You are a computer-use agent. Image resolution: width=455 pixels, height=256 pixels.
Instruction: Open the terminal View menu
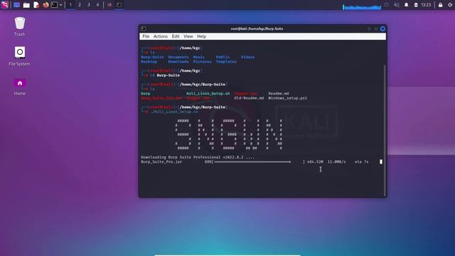(x=188, y=36)
